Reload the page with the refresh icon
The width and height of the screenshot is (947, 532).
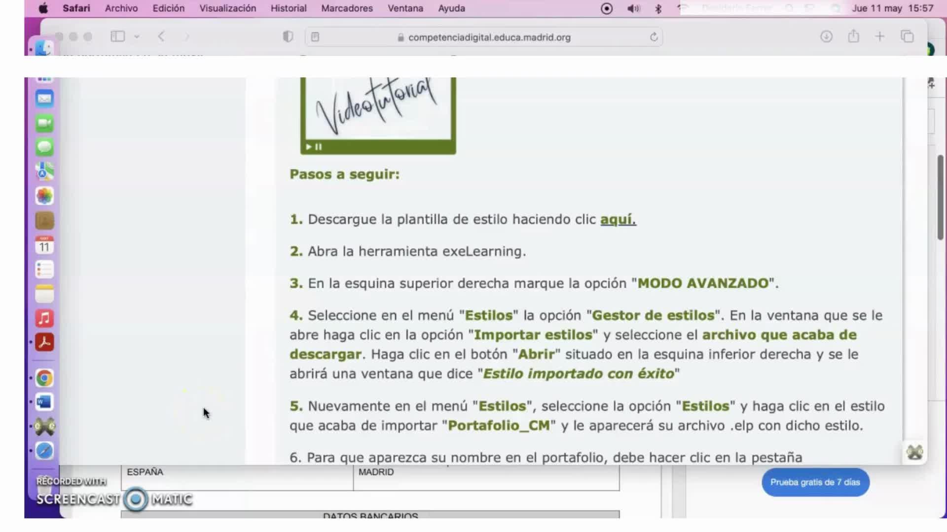click(x=654, y=37)
